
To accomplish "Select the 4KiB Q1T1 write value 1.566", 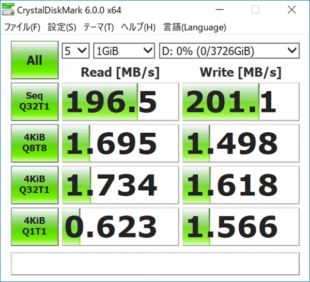I will (x=241, y=226).
